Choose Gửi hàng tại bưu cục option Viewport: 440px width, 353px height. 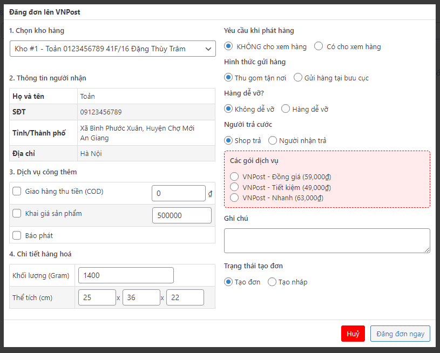pos(298,78)
